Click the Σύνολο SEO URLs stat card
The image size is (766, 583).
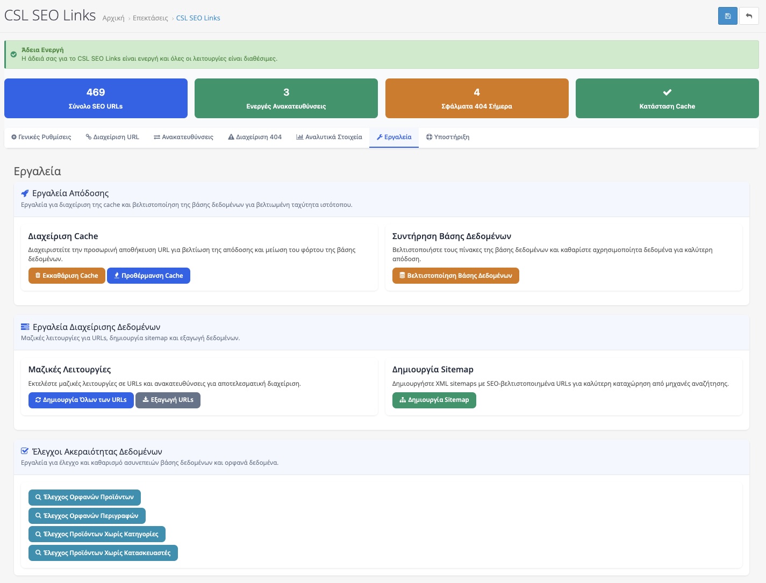point(96,98)
